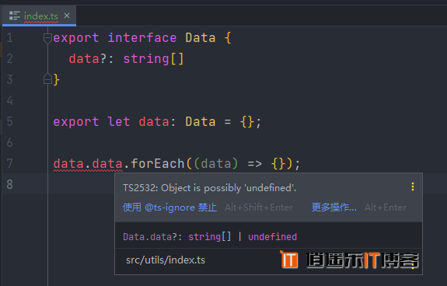Image resolution: width=447 pixels, height=286 pixels.
Task: Click the src/utils/index.ts file path
Action: pyautogui.click(x=166, y=260)
